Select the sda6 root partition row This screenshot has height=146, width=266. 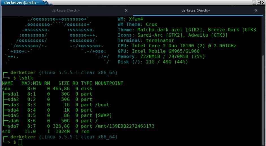pos(50,121)
